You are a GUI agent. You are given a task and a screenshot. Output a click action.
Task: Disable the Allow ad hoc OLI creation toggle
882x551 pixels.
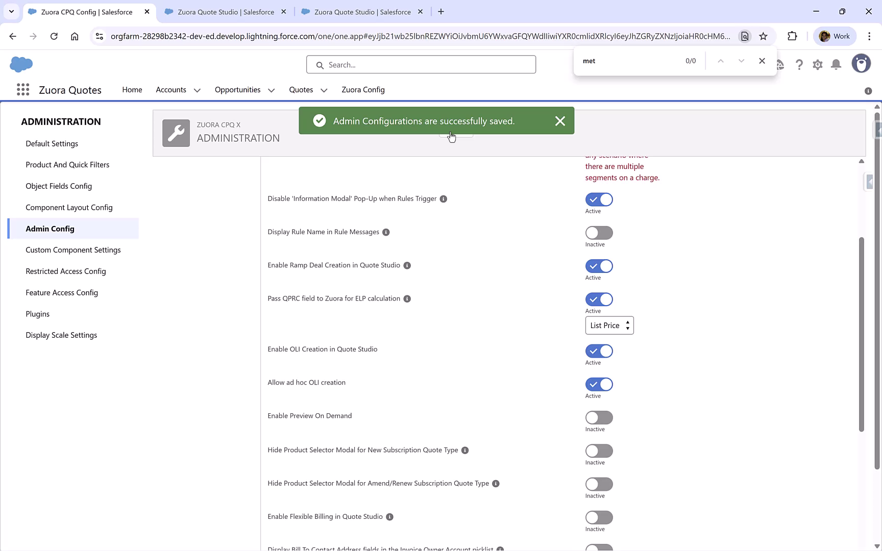pos(599,384)
